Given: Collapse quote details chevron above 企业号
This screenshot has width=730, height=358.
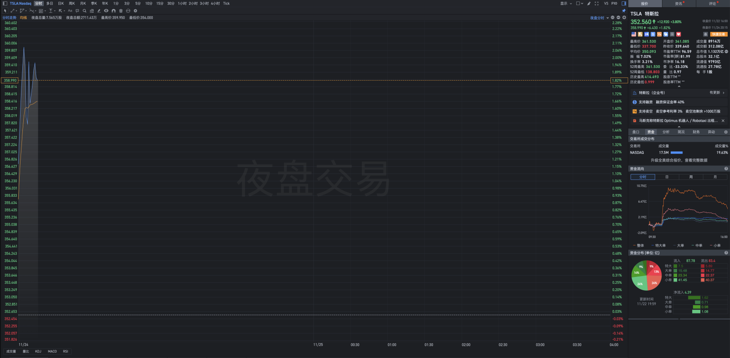Looking at the screenshot, I should 679,86.
